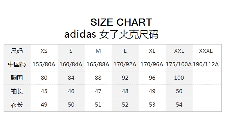The image size is (225, 115).
Task: Click the 中国码 row label
Action: coord(17,64)
